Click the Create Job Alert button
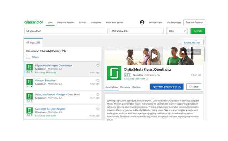Viewport: 228px width, 141px height. click(x=192, y=43)
